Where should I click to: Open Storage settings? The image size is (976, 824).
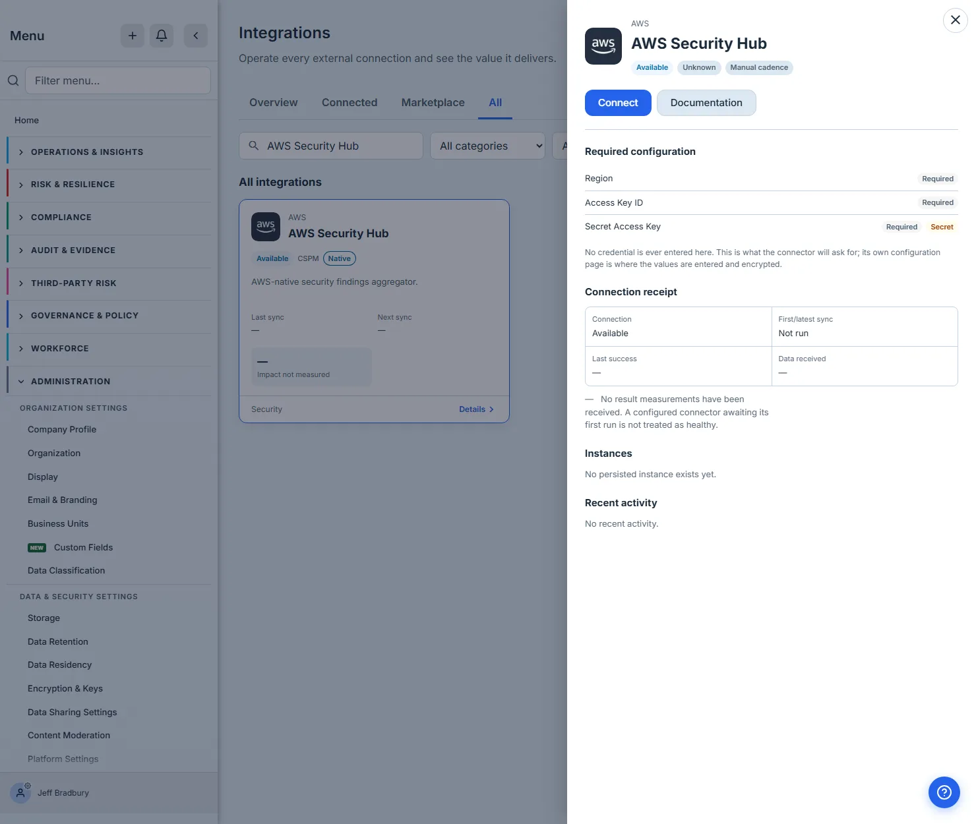[x=44, y=618]
